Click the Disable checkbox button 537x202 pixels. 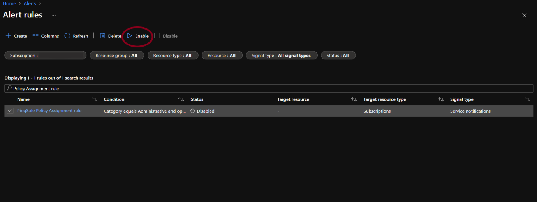pyautogui.click(x=157, y=36)
